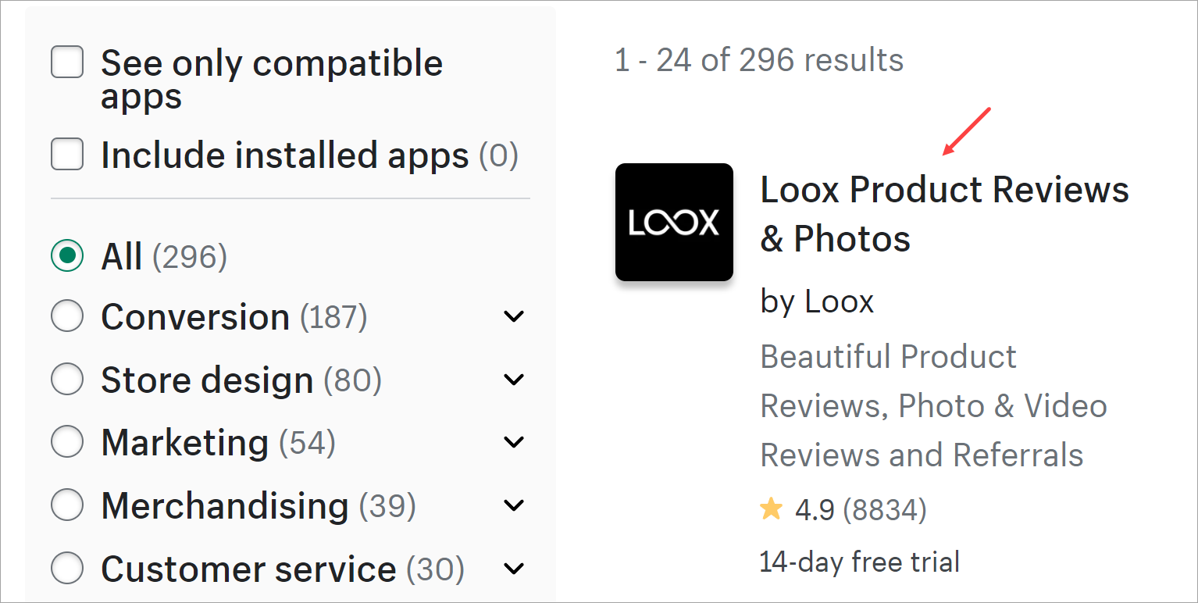Click the Loox app logo icon

point(674,222)
